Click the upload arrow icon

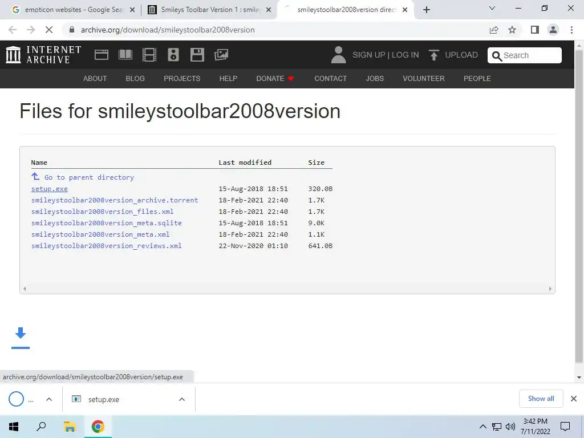coord(433,55)
